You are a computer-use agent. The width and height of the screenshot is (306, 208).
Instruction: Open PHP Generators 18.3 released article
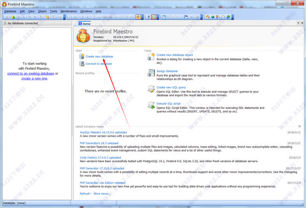pyautogui.click(x=99, y=143)
